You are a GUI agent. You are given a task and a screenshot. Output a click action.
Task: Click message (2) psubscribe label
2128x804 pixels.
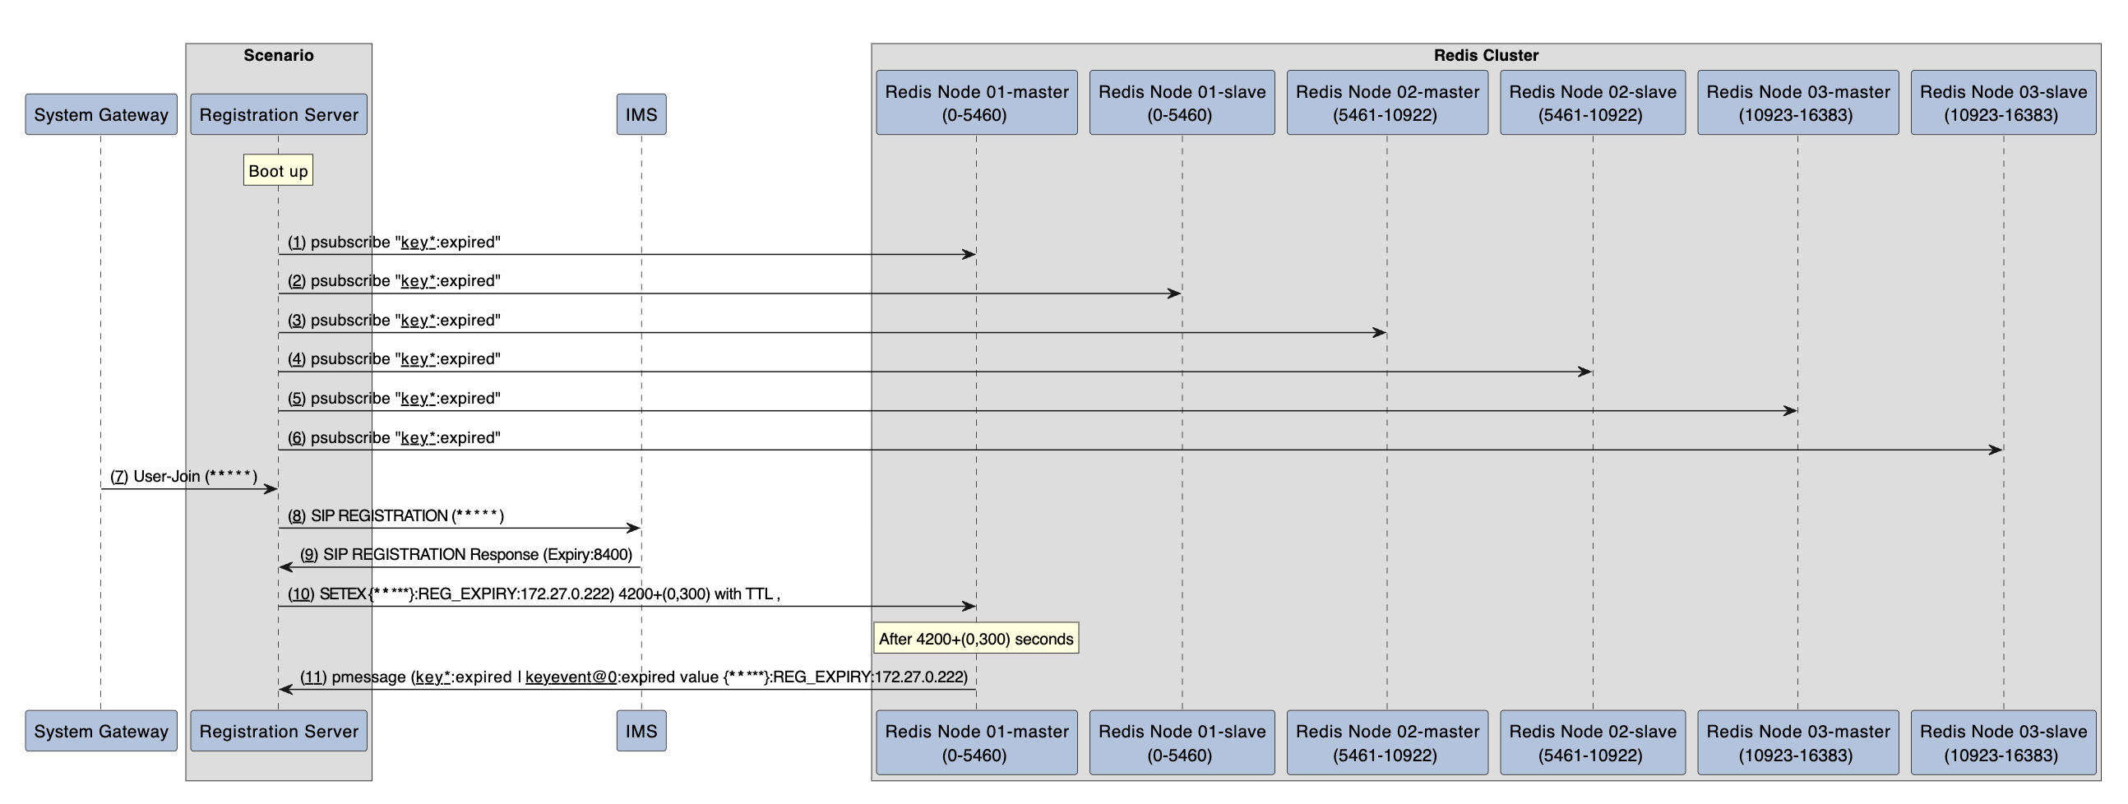click(394, 281)
